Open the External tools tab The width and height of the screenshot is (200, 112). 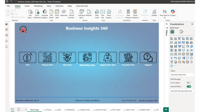(82, 6)
